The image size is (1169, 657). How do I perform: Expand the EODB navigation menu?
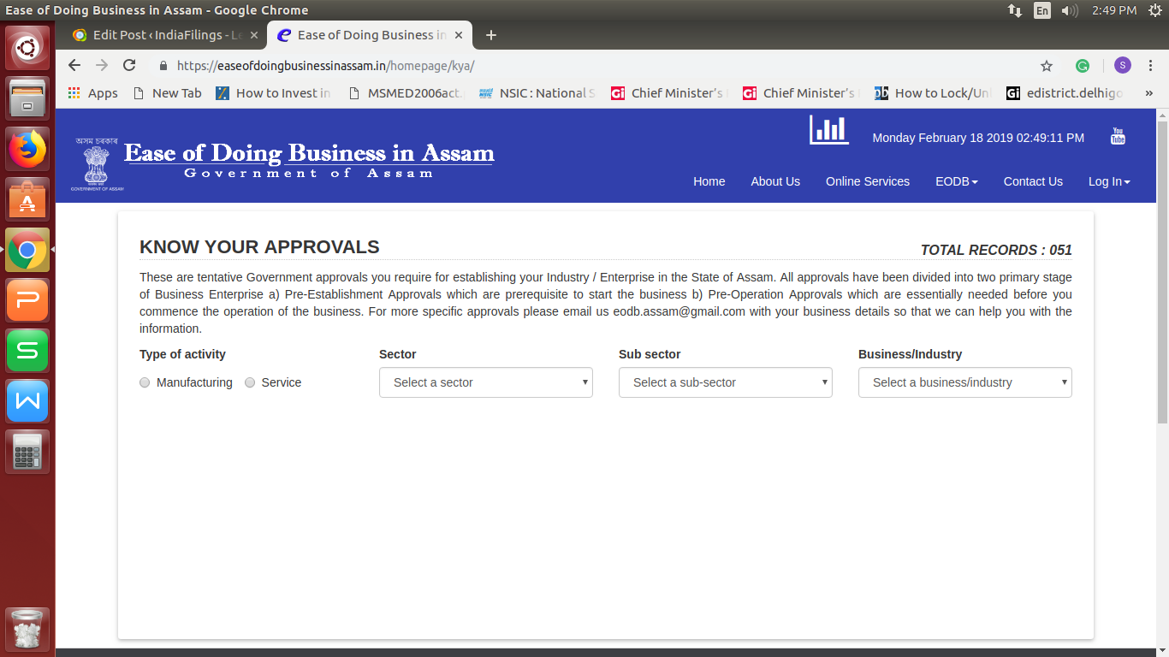[956, 181]
